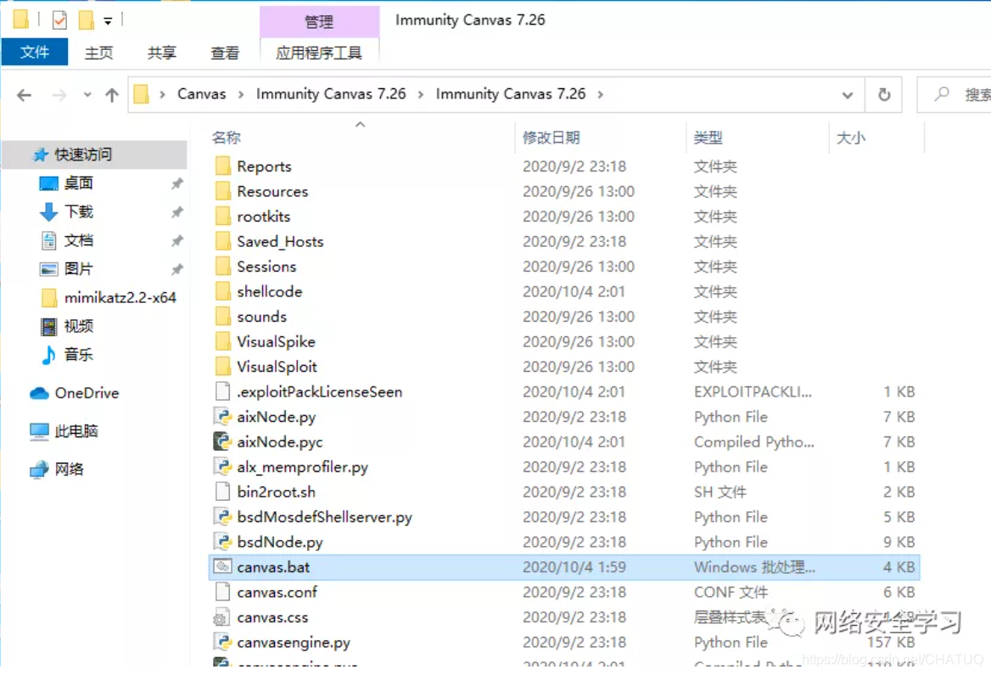The image size is (991, 675).
Task: Switch to the 共享 ribbon tab
Action: pos(162,53)
